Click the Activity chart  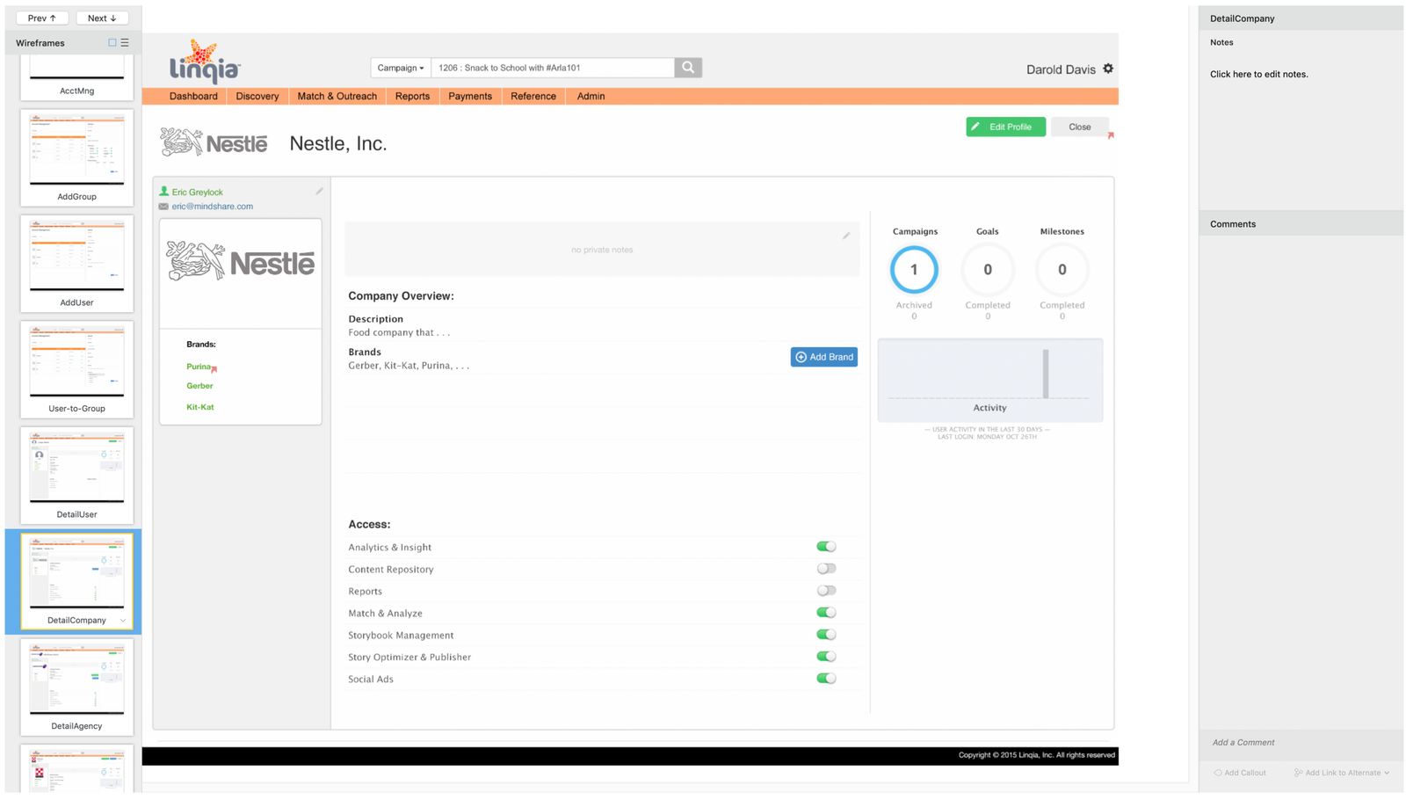click(x=989, y=380)
